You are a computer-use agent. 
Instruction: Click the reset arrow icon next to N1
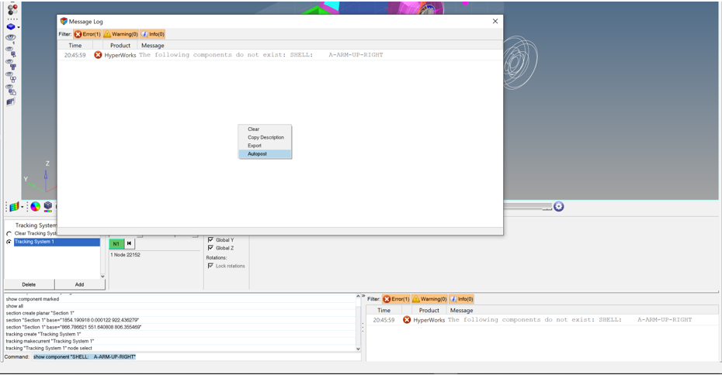pyautogui.click(x=130, y=243)
